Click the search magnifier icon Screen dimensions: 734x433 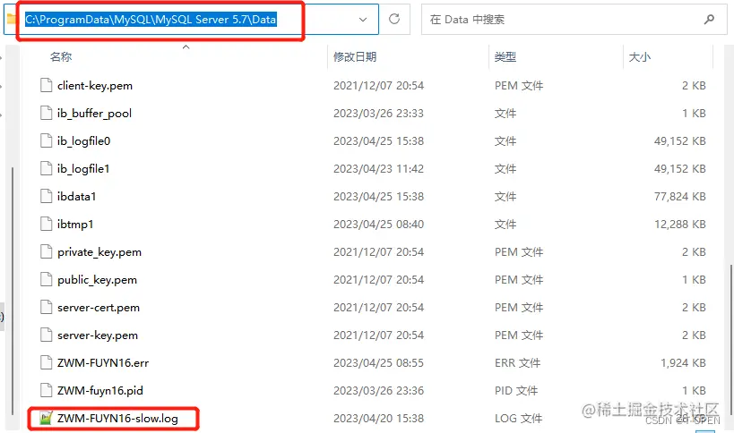709,19
